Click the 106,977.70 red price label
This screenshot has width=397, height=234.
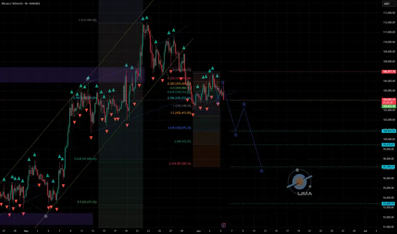(388, 71)
